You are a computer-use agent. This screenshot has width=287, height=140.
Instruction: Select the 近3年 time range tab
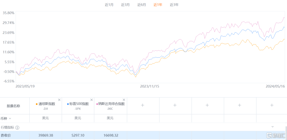(x=174, y=5)
